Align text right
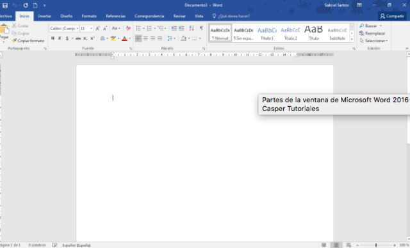Image resolution: width=410 pixels, height=248 pixels. (x=152, y=38)
